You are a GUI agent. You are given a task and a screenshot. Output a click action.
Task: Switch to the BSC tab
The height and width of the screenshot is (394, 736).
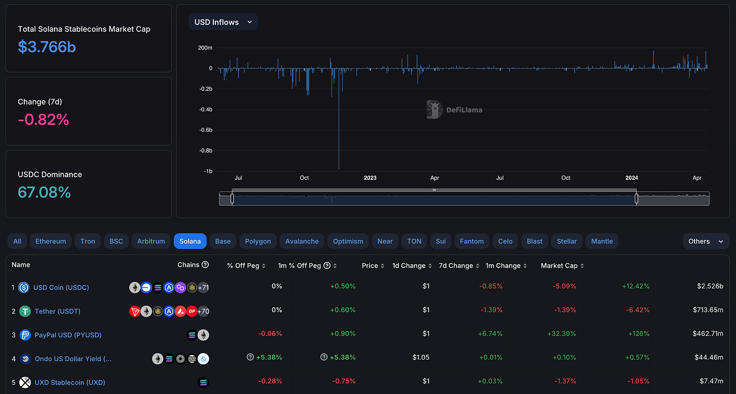pos(116,241)
